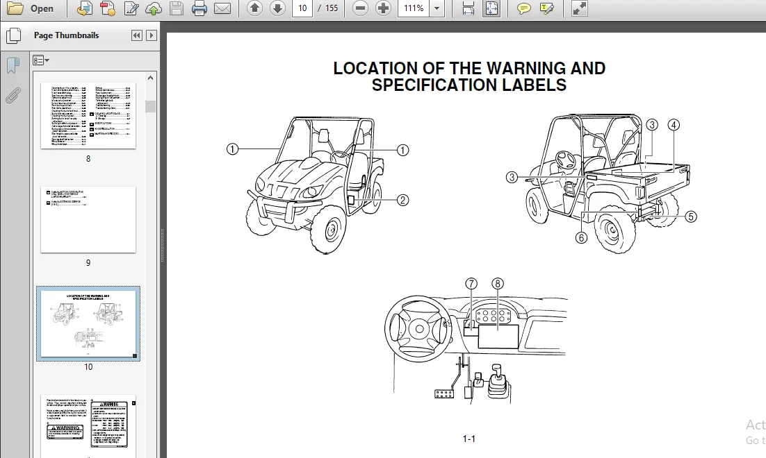Click the total page count 155
This screenshot has width=766, height=458.
332,8
